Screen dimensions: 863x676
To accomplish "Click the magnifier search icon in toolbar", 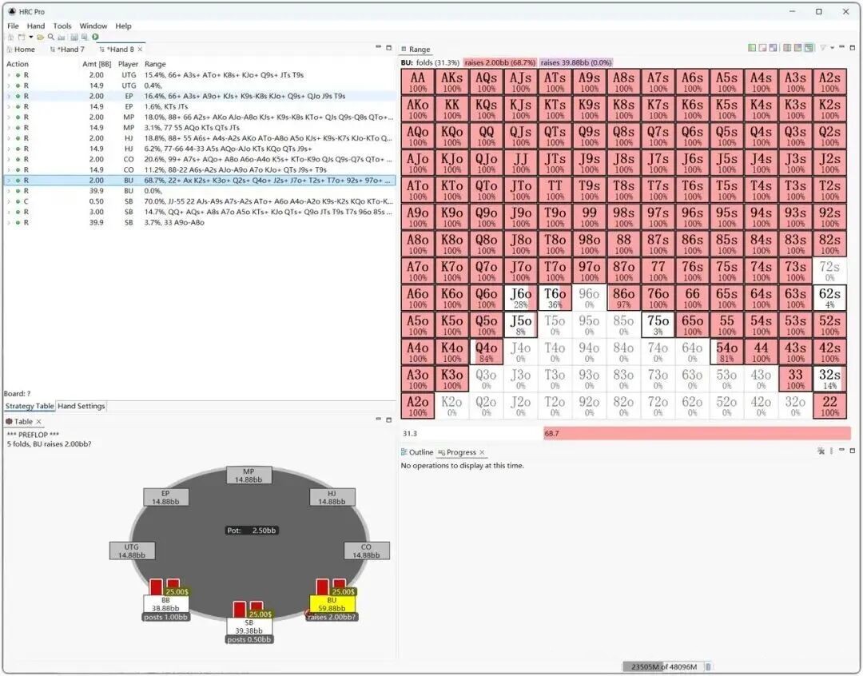I will 51,37.
